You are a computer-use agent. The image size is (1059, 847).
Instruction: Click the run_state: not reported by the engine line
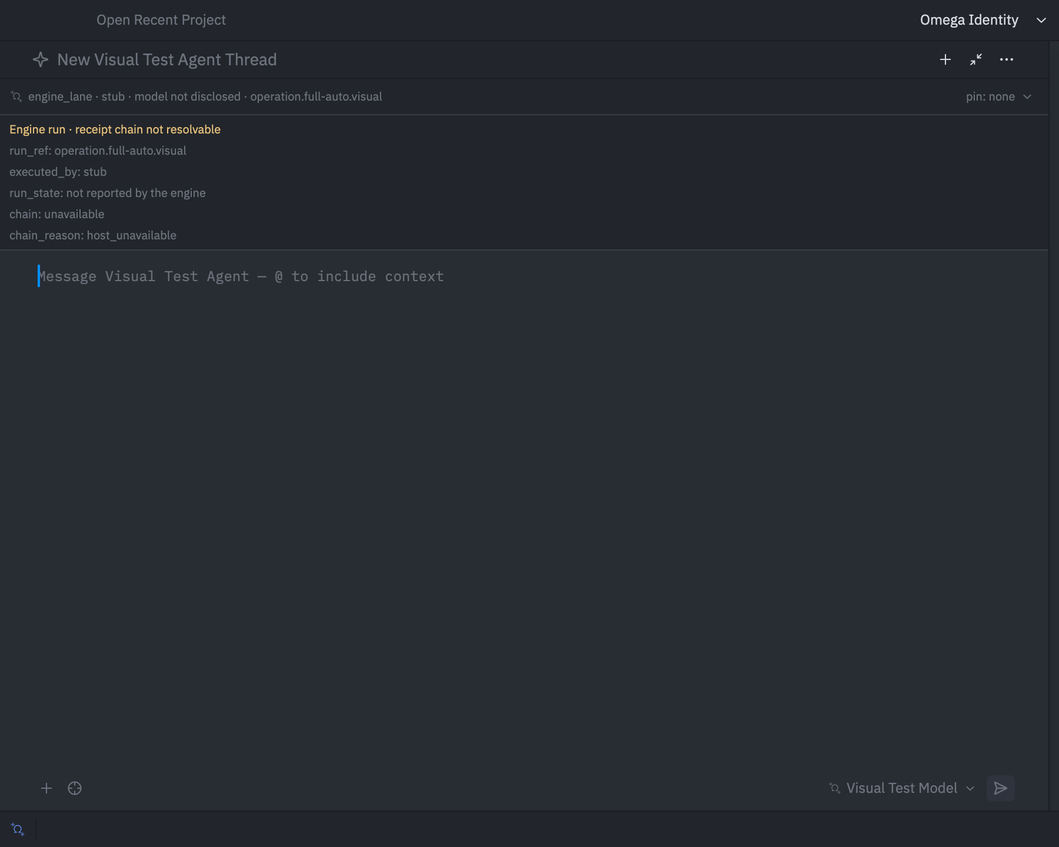coord(108,193)
